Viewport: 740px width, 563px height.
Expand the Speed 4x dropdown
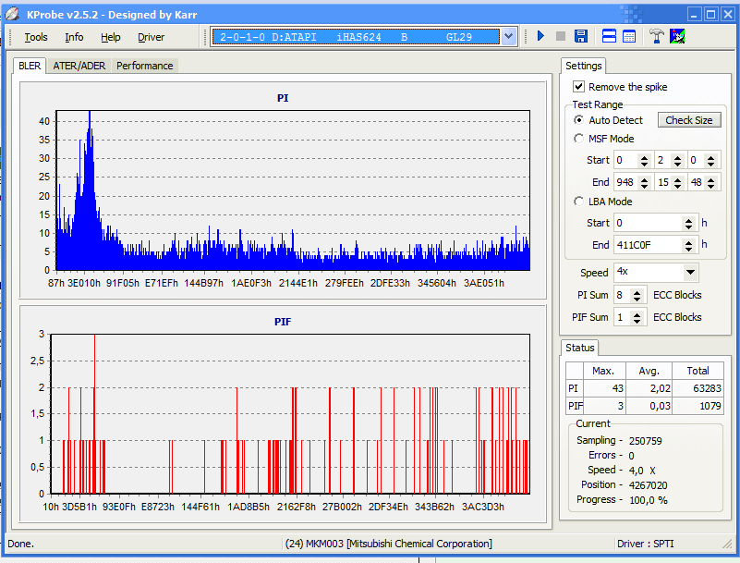coord(690,273)
